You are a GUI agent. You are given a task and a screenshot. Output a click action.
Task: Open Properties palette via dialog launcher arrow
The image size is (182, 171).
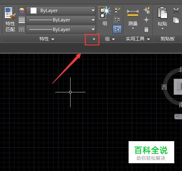[94, 39]
